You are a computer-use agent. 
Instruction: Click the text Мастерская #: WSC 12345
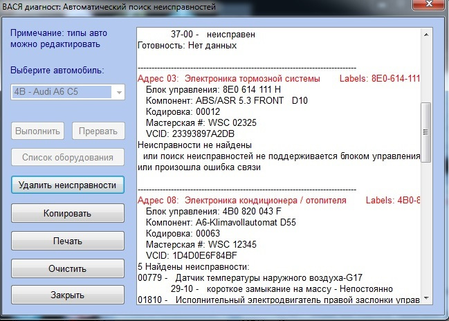coord(201,244)
